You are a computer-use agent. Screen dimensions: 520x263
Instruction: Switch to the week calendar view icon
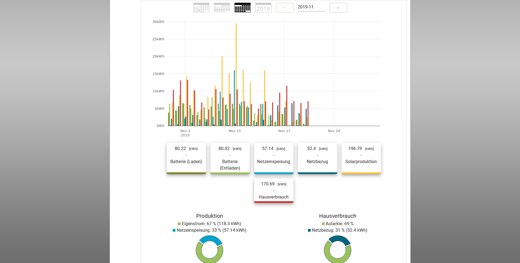(x=222, y=8)
